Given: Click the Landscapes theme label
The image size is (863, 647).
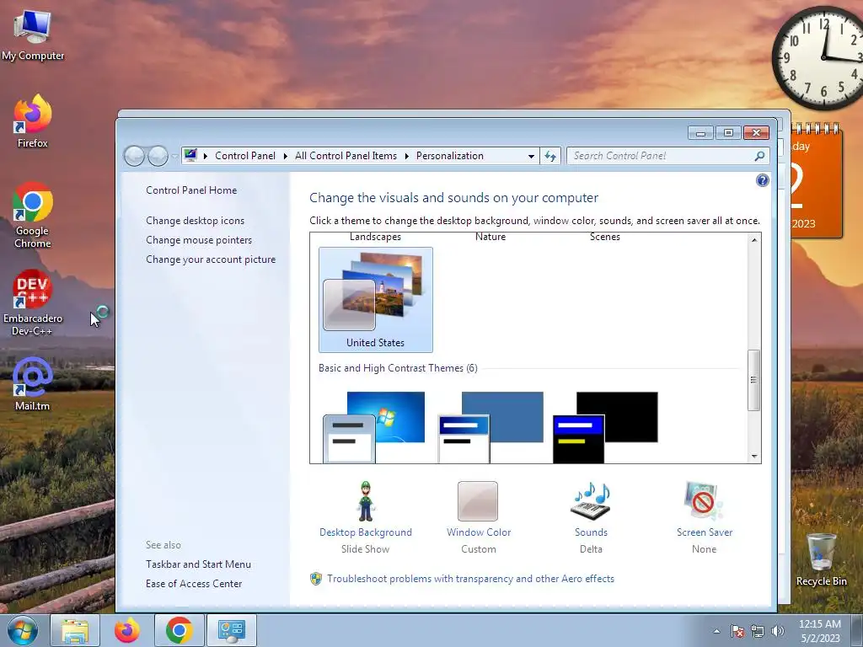Looking at the screenshot, I should pos(375,237).
